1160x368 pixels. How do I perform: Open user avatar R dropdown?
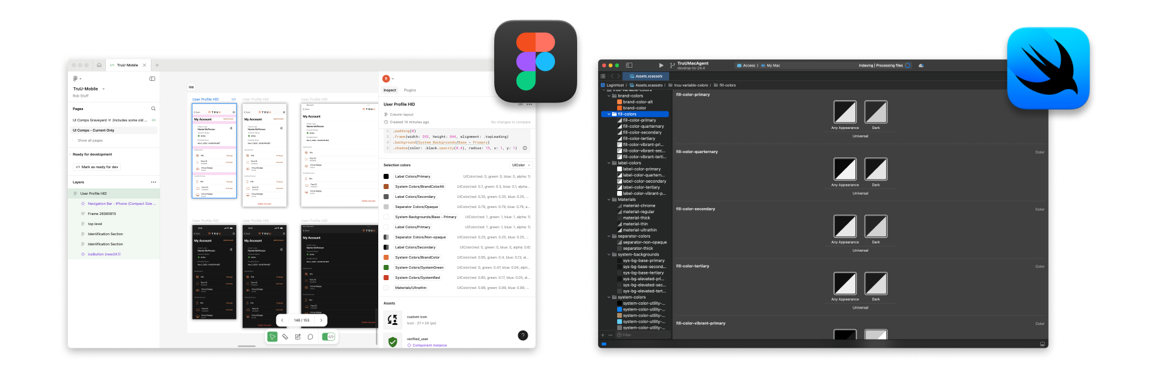pos(388,78)
